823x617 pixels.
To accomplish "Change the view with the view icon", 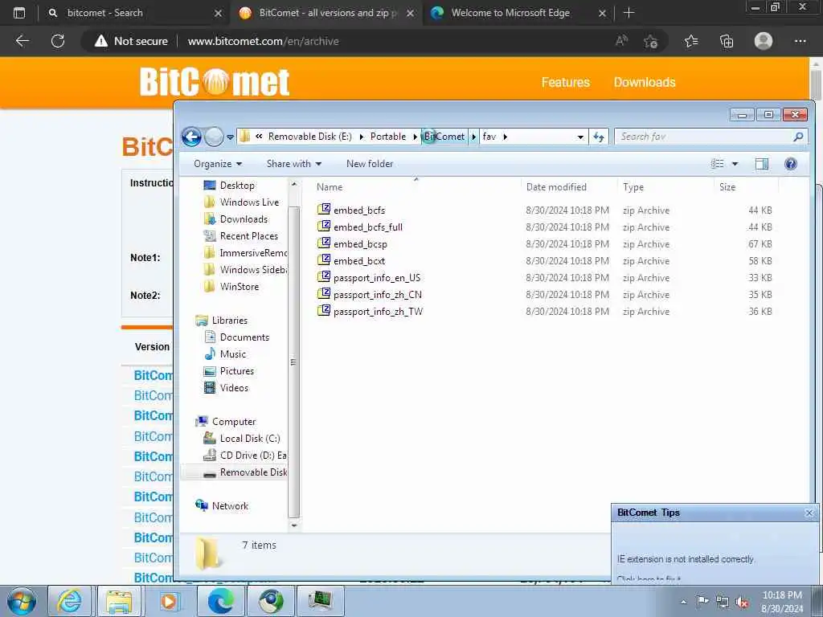I will click(x=717, y=164).
